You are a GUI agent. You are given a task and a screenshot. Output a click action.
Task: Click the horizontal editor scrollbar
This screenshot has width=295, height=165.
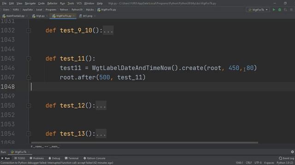(x=144, y=143)
